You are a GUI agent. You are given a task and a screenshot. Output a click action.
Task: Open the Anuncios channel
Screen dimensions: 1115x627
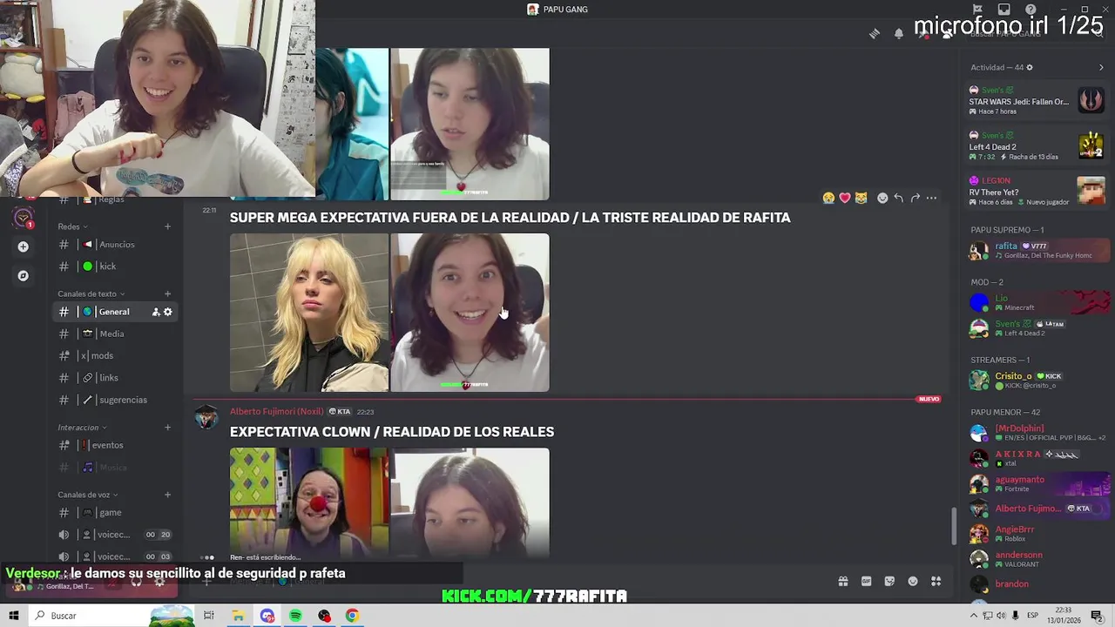tap(117, 245)
